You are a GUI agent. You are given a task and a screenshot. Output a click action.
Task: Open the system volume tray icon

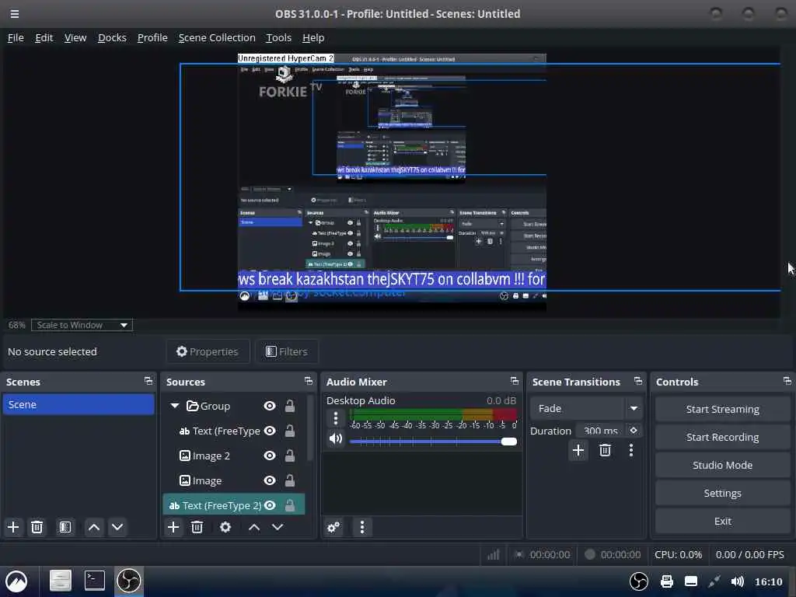tap(737, 581)
